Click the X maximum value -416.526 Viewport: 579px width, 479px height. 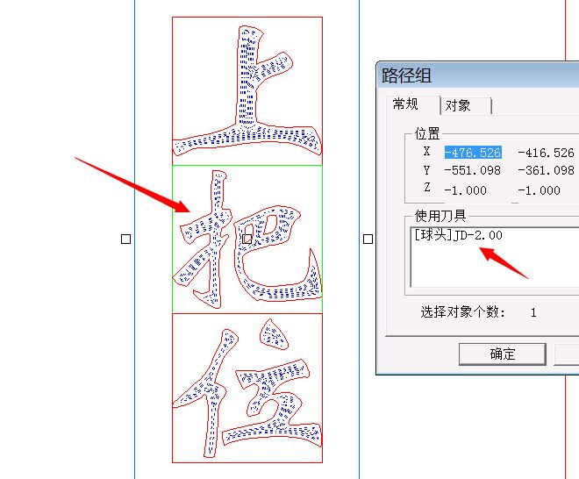point(546,153)
